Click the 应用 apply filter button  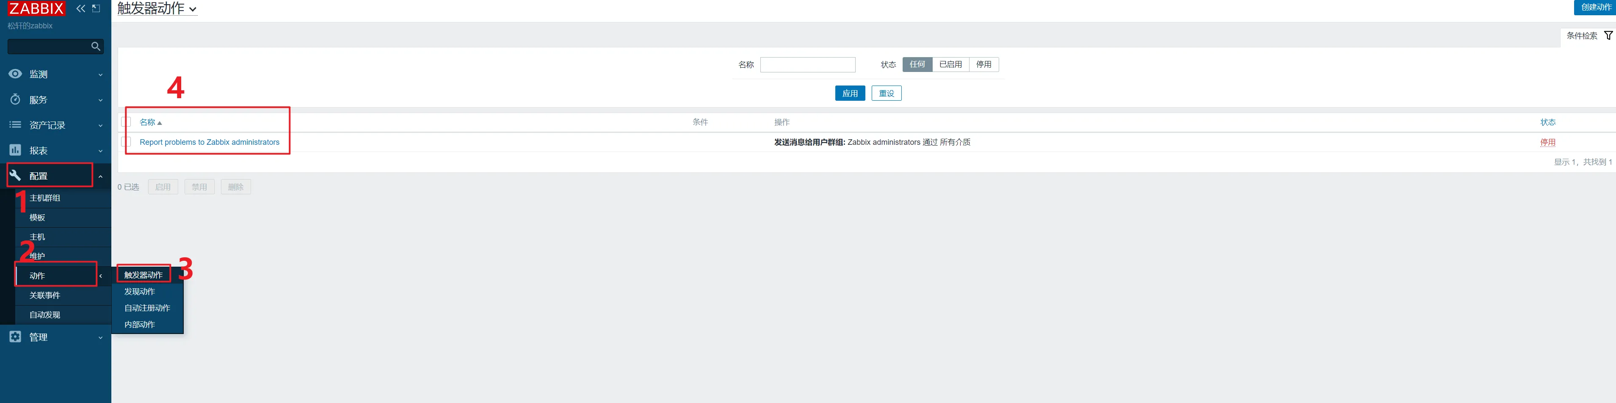coord(849,94)
